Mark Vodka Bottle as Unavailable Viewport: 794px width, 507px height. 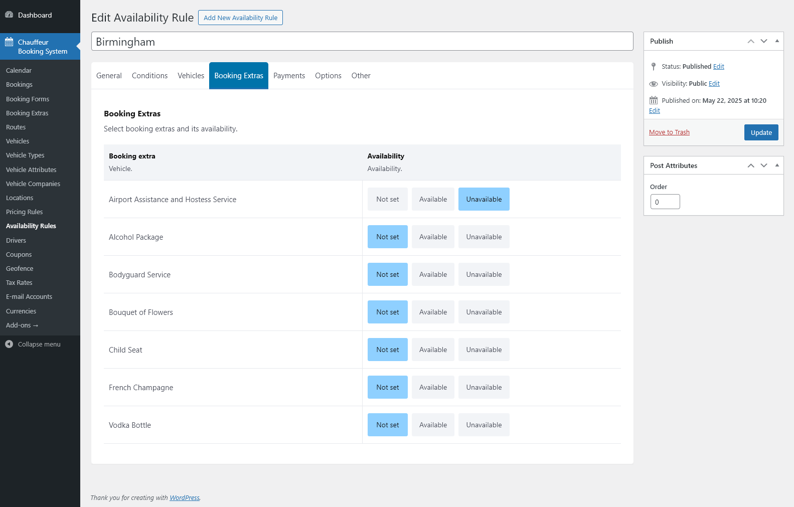484,425
